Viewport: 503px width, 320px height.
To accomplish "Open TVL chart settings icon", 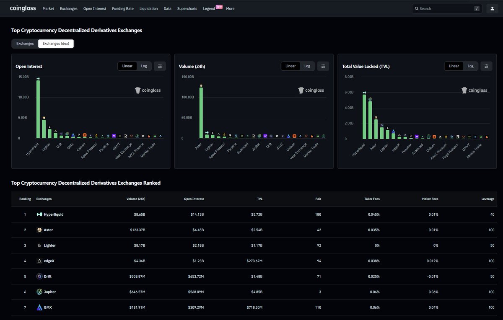I will (486, 66).
